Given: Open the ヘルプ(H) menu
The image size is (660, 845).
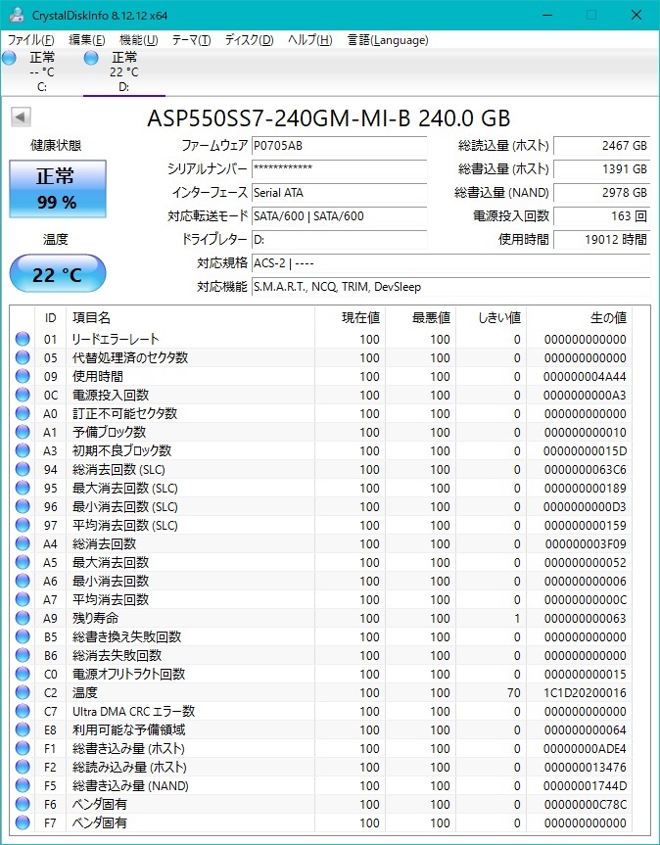Looking at the screenshot, I should click(309, 40).
